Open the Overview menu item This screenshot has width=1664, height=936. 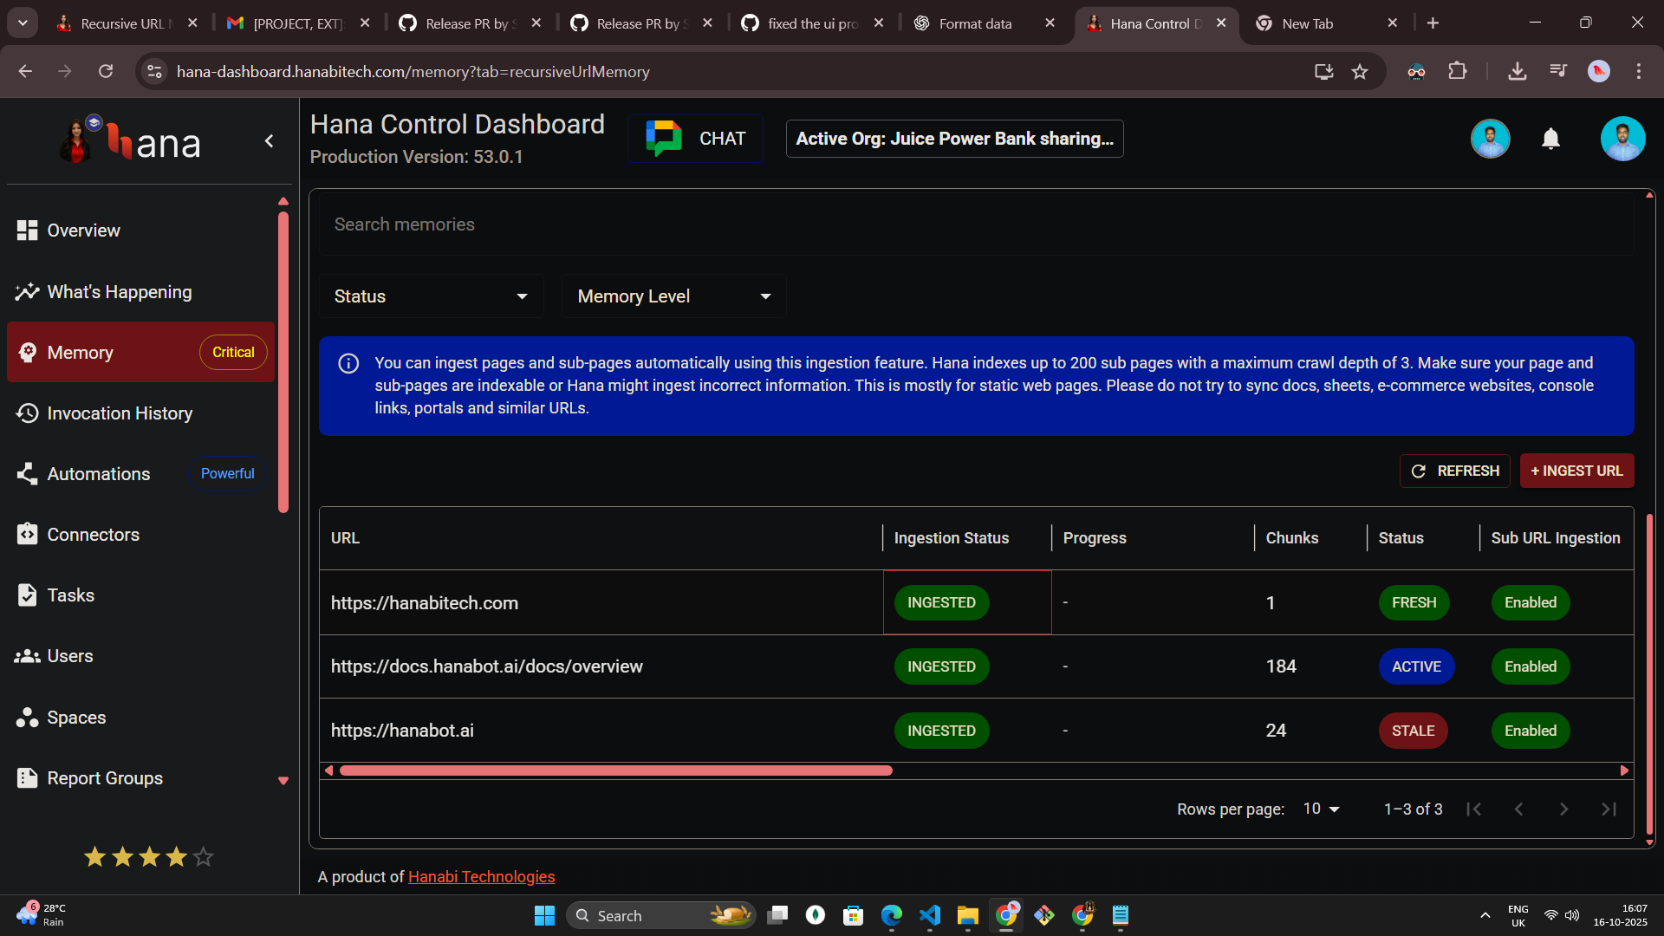click(83, 231)
